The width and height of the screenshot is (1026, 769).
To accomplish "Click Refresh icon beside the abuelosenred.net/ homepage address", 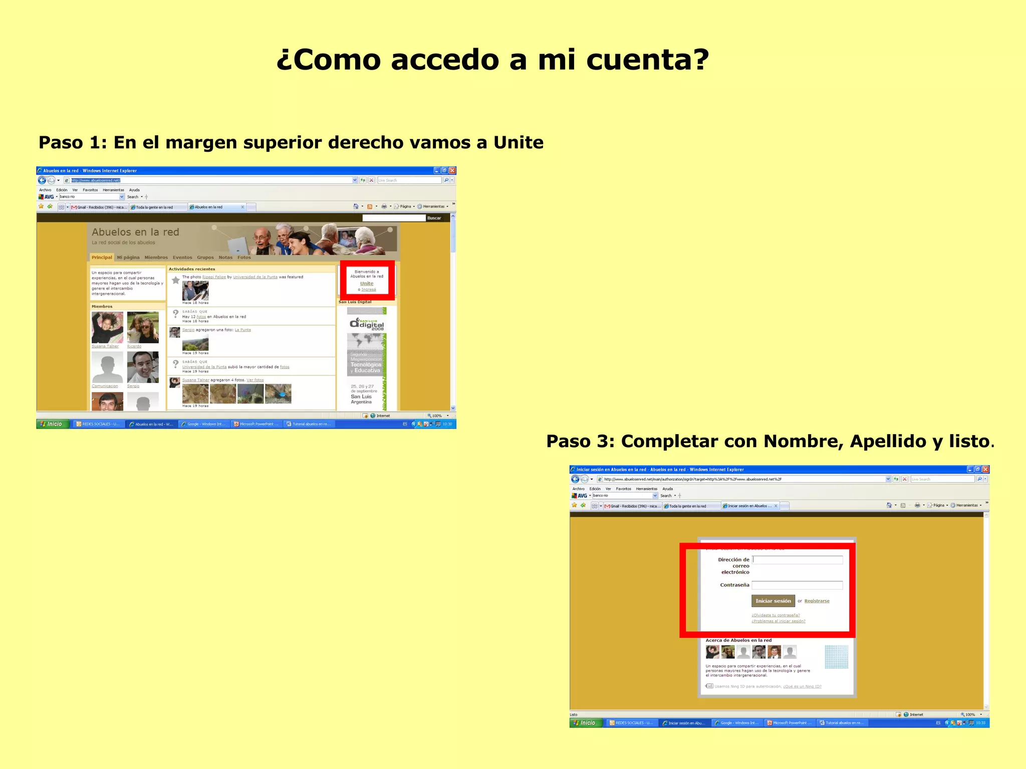I will pyautogui.click(x=363, y=180).
